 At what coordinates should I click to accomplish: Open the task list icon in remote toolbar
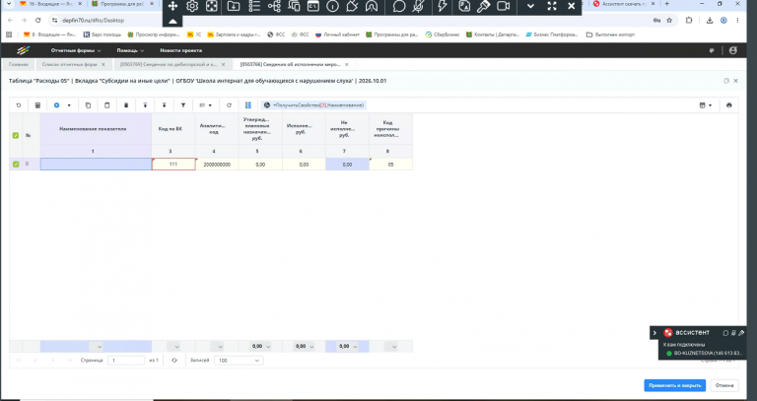[254, 6]
